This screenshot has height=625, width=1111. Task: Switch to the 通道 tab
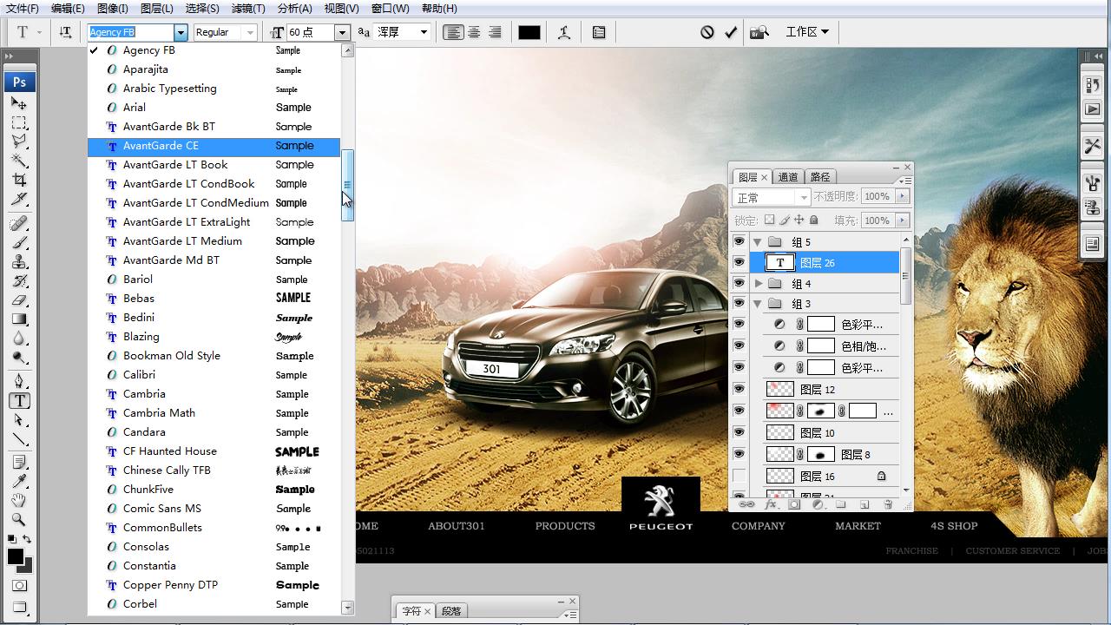click(x=788, y=177)
